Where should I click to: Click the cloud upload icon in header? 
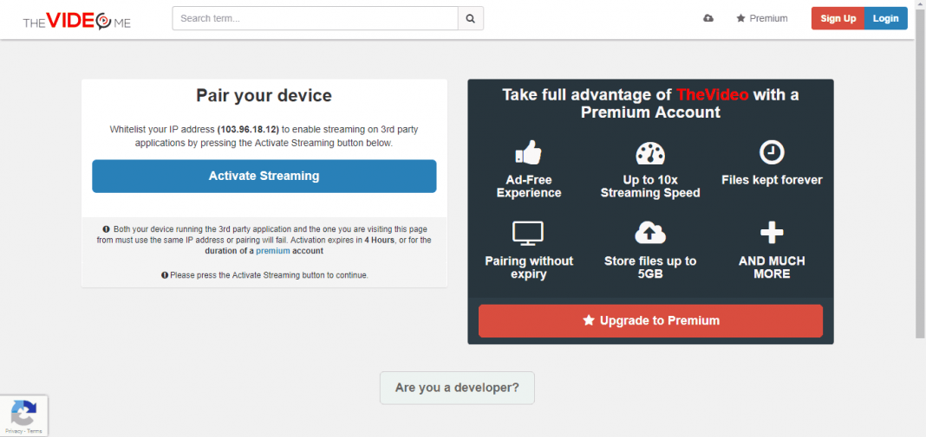708,18
